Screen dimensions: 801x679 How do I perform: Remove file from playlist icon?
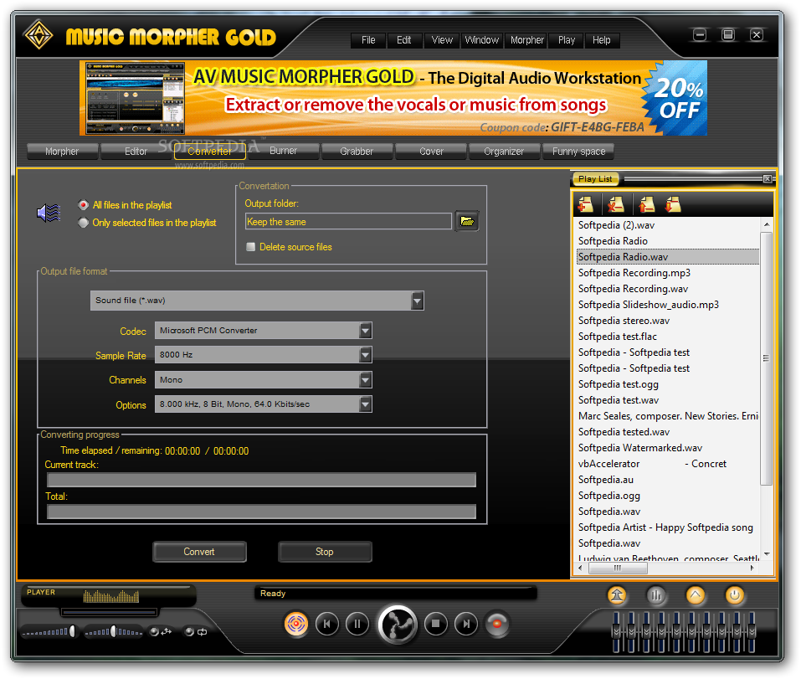[615, 205]
